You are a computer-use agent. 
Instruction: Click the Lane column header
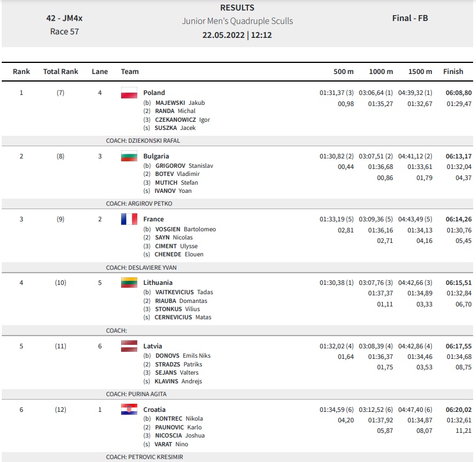[100, 72]
